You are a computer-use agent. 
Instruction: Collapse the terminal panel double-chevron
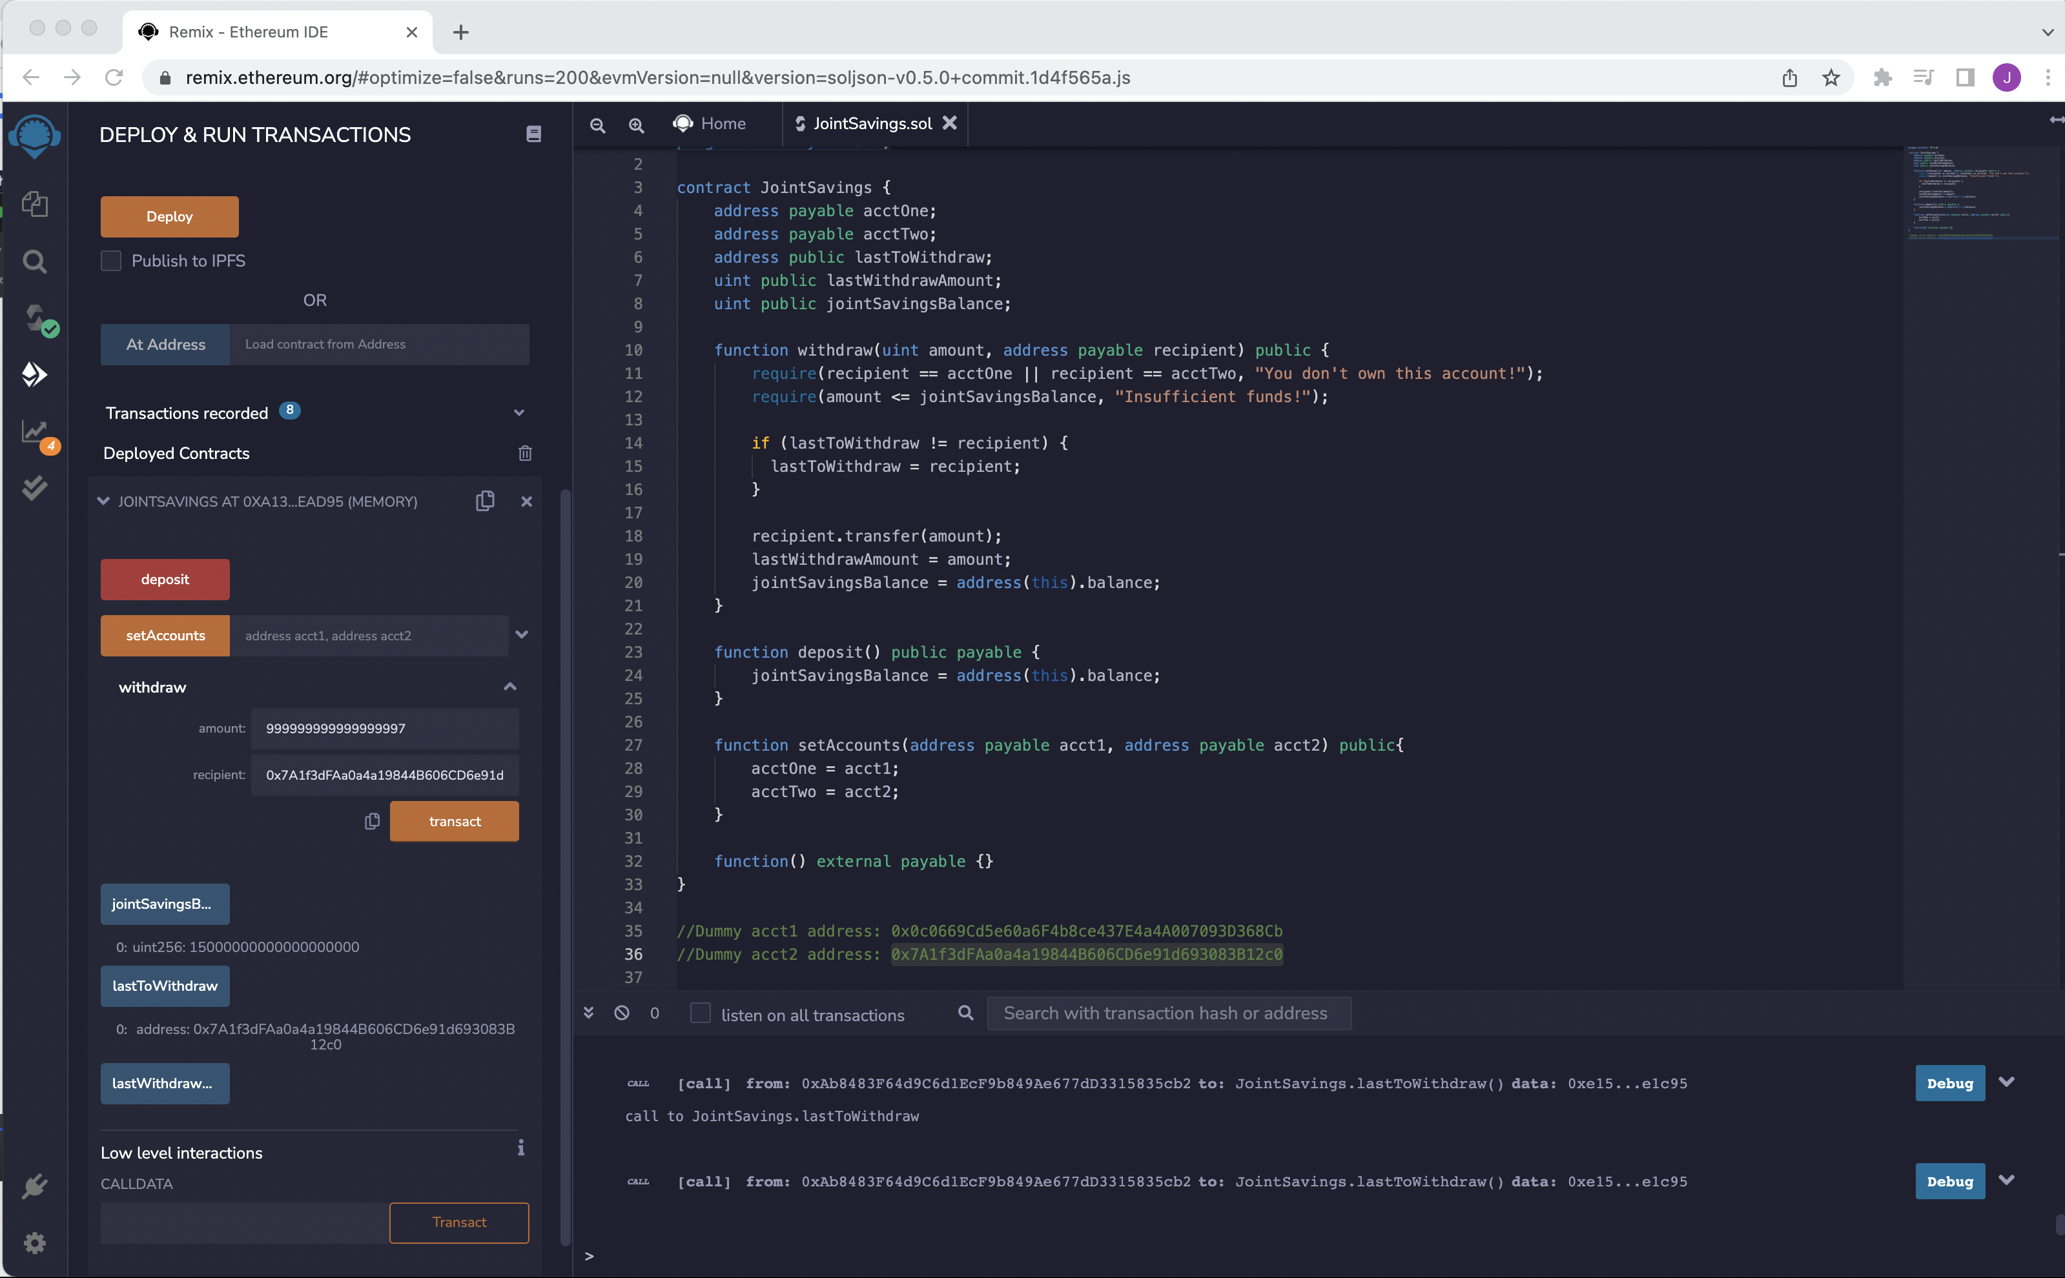pyautogui.click(x=588, y=1013)
